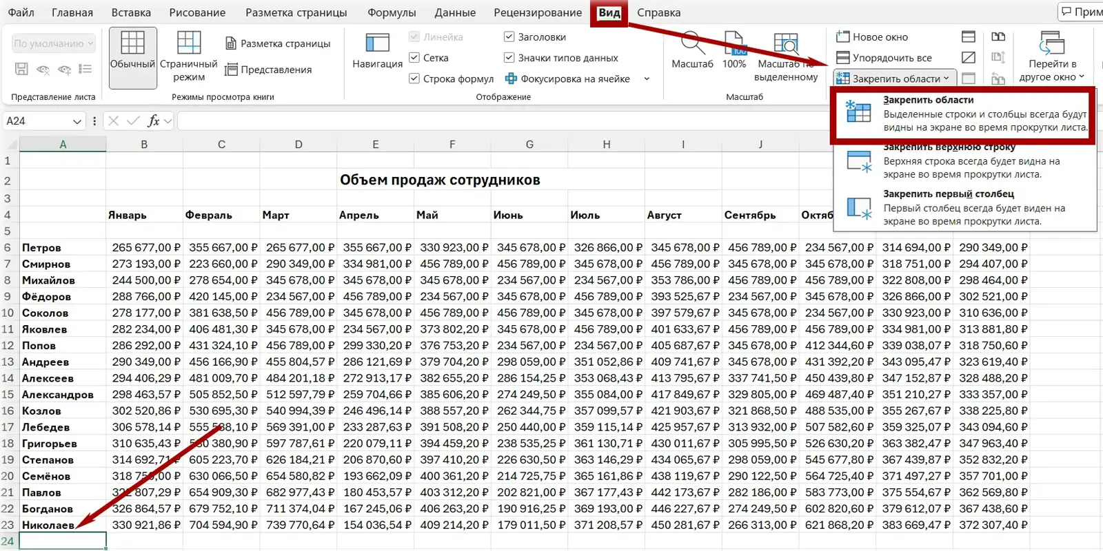Screen dimensions: 1103x551
Task: Switch to Страничный режим view
Action: 189,58
